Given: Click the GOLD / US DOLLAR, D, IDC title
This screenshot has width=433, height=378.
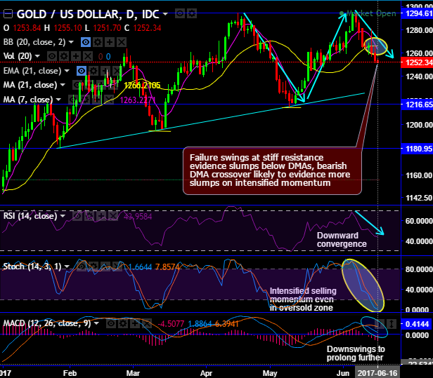Looking at the screenshot, I should (x=88, y=14).
